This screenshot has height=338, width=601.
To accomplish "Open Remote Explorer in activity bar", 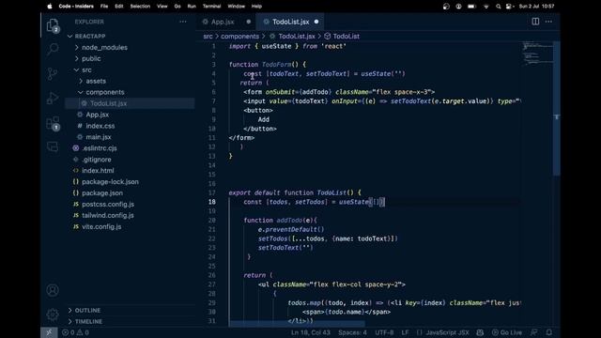I will pos(53,147).
